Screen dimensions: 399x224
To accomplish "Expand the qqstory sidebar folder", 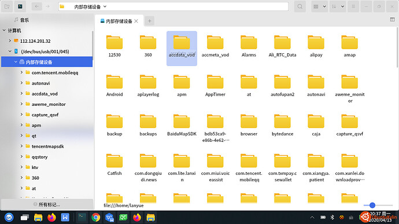I will pyautogui.click(x=21, y=157).
